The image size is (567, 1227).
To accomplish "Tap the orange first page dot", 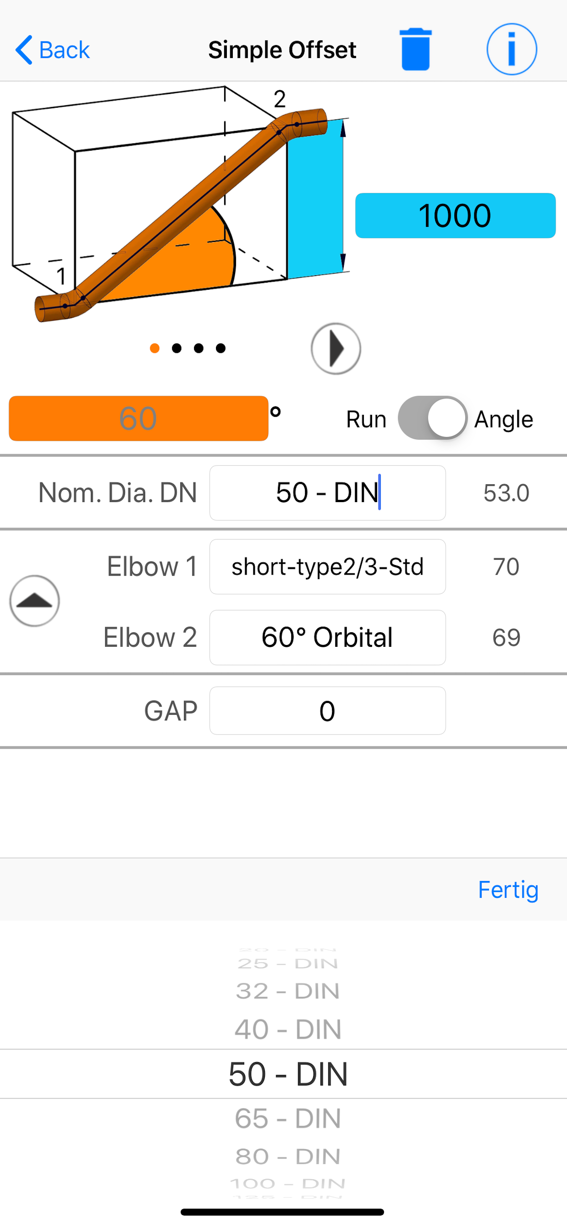I will [x=154, y=348].
